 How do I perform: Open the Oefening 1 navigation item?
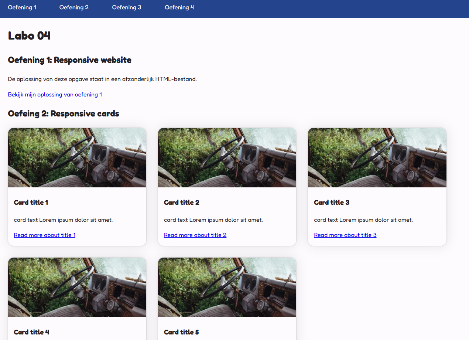[x=22, y=7]
